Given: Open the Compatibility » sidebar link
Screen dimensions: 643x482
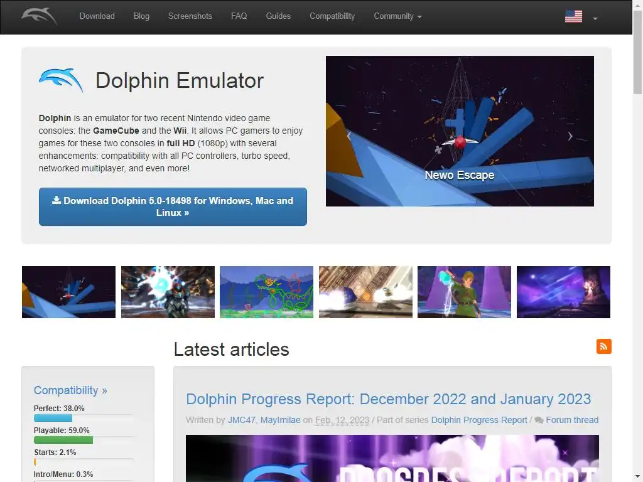Looking at the screenshot, I should pos(70,390).
